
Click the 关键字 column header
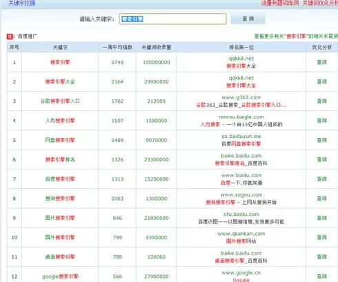60,48
